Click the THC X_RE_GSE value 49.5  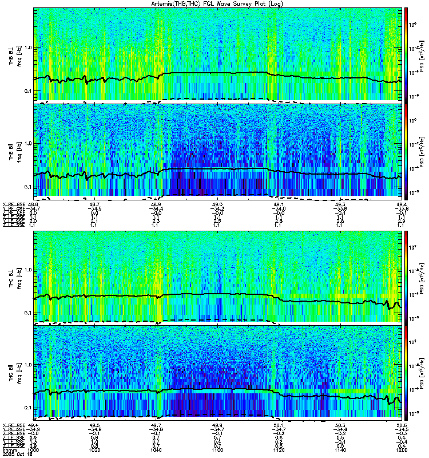(94, 425)
